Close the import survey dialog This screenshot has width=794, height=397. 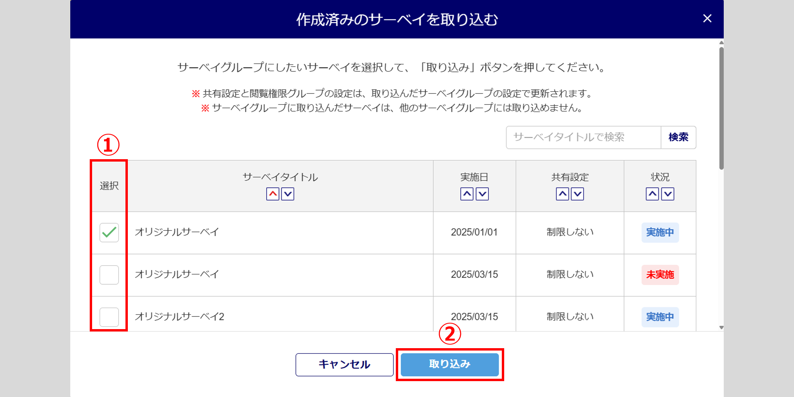pos(707,19)
